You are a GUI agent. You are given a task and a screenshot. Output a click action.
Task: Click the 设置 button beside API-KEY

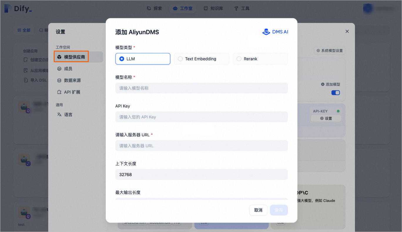click(326, 118)
